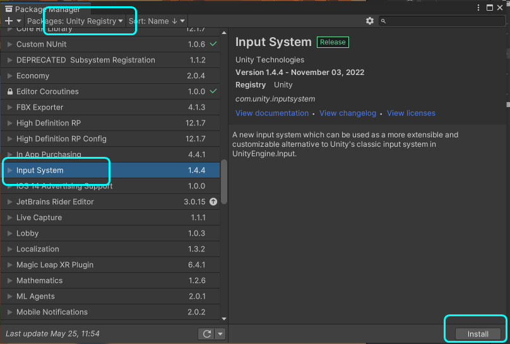
Task: Click package list scroll down arrow
Action: [224, 319]
